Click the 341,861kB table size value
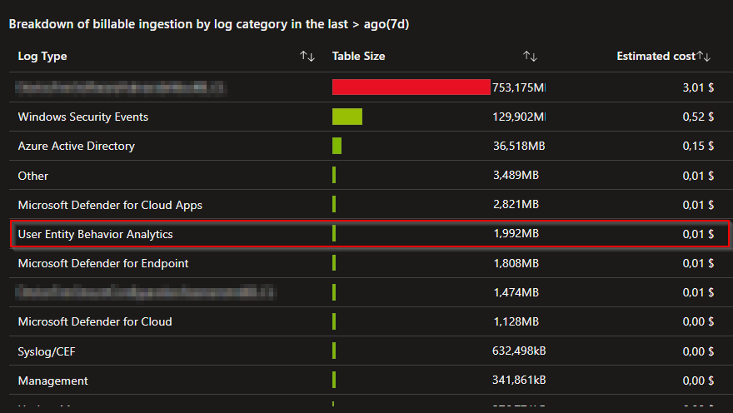 (519, 380)
